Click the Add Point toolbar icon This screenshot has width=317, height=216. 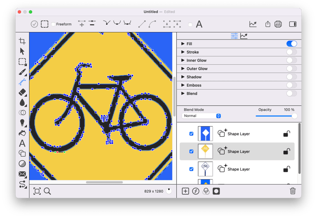click(x=82, y=23)
